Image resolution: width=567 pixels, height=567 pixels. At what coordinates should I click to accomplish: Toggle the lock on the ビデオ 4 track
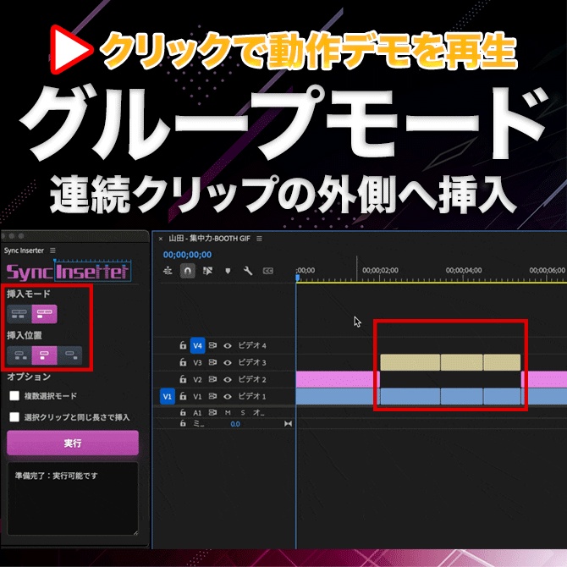(x=183, y=345)
